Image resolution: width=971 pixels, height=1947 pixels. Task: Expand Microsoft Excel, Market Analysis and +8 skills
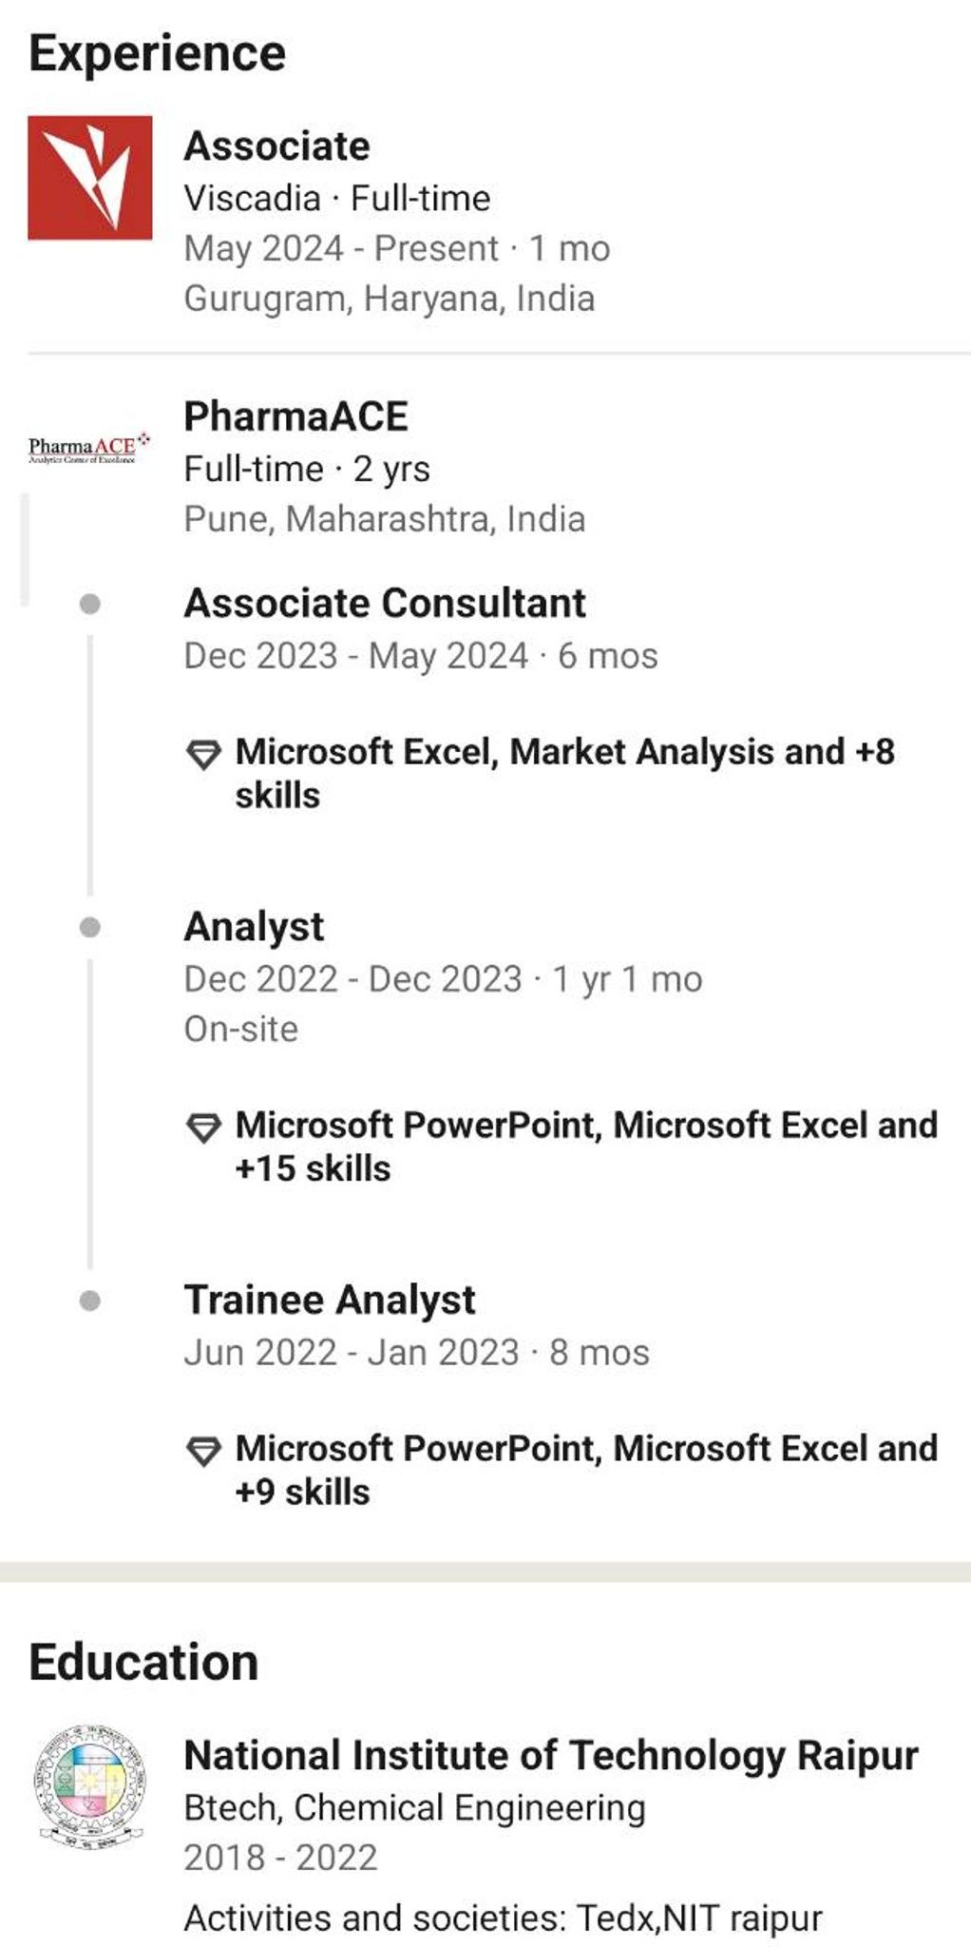(564, 773)
